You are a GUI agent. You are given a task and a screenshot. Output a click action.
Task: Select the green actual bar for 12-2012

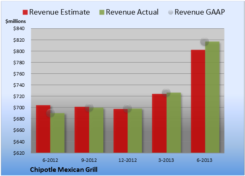135,131
